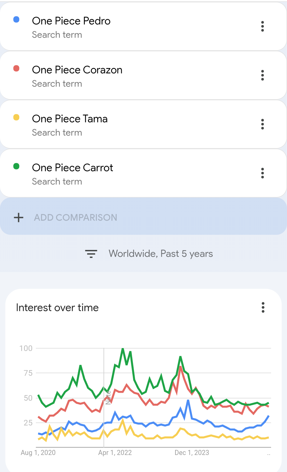The image size is (287, 472).
Task: Open options menu for One Piece Tama
Action: pyautogui.click(x=262, y=124)
